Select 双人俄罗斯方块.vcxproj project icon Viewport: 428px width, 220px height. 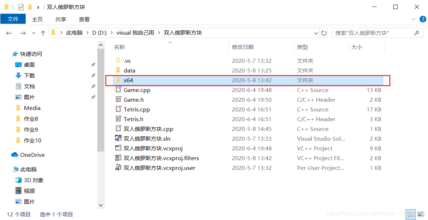click(118, 148)
